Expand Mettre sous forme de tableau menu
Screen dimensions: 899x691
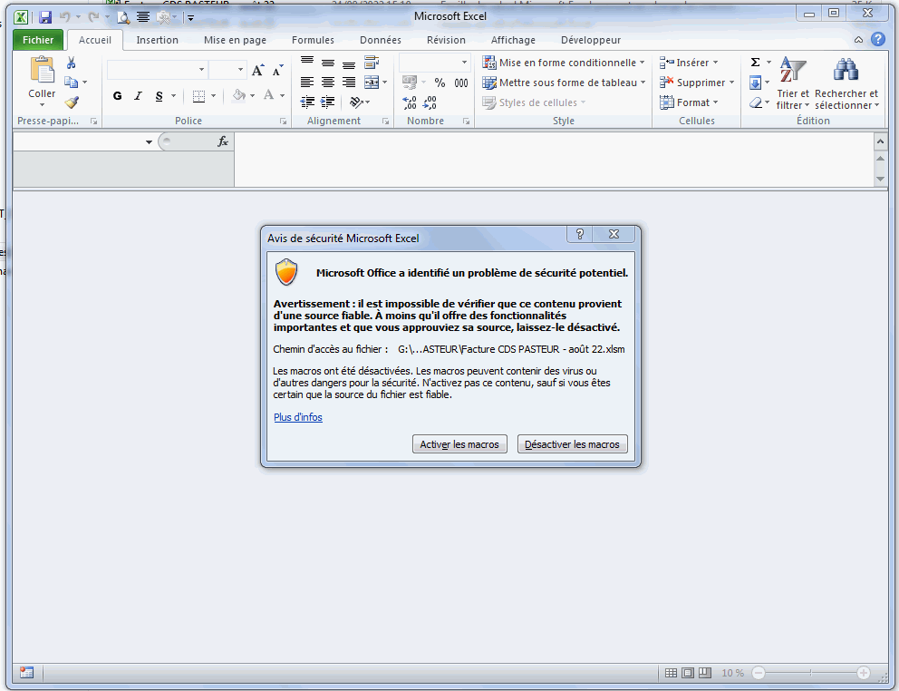click(x=565, y=83)
